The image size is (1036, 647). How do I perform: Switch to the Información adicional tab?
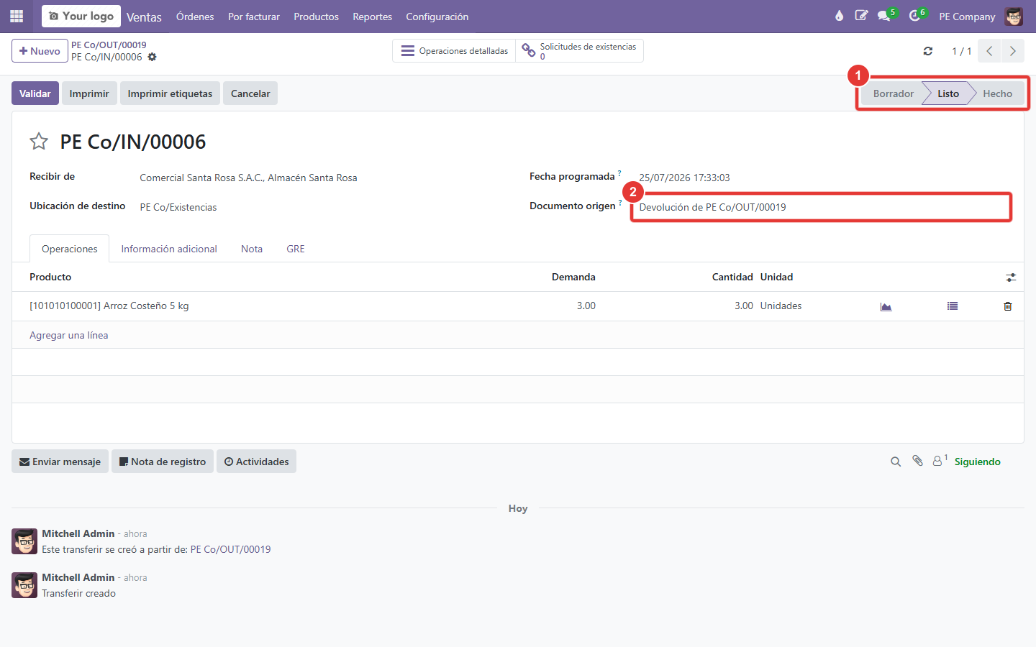coord(169,249)
